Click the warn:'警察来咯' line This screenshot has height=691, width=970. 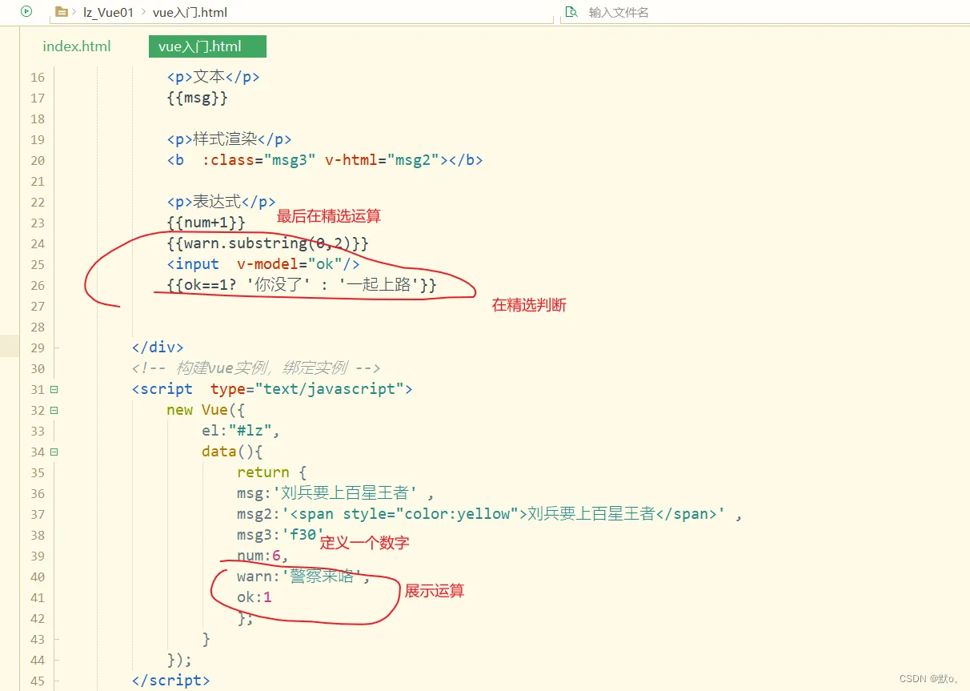click(304, 577)
